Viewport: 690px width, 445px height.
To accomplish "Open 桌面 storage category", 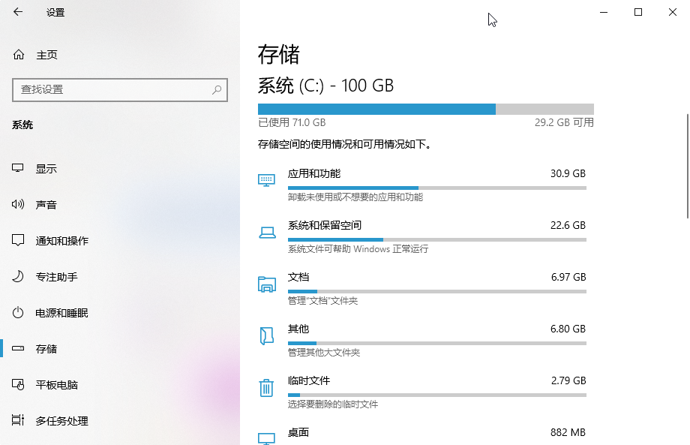I will coord(422,435).
